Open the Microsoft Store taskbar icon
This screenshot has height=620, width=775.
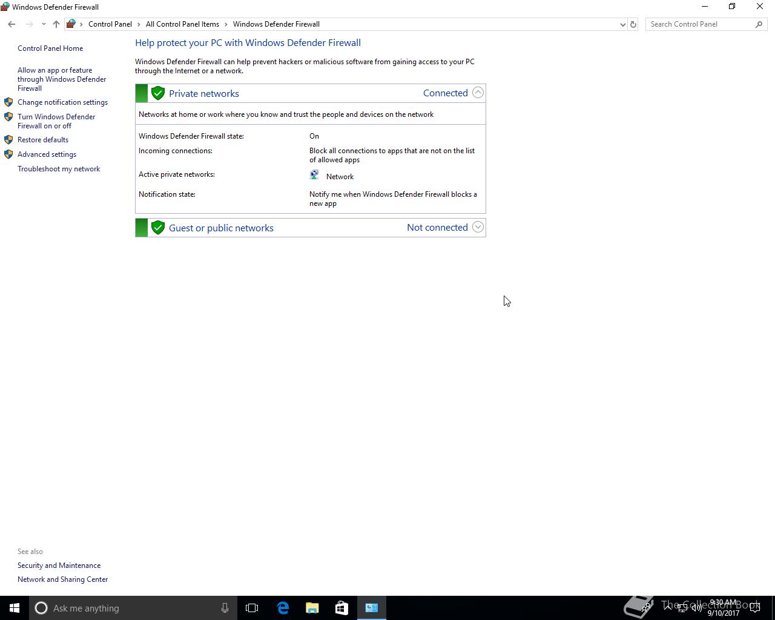tap(341, 608)
